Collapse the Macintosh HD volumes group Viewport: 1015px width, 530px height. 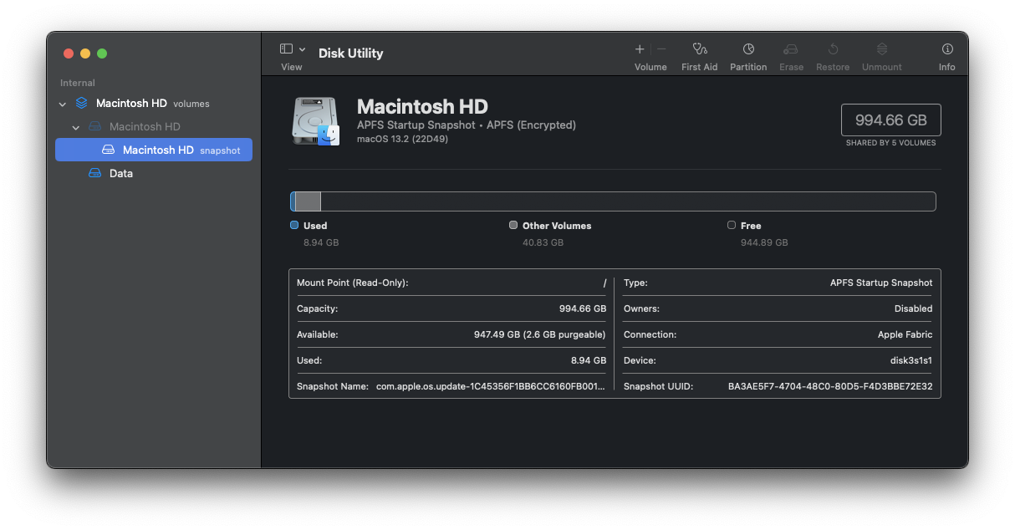[63, 104]
